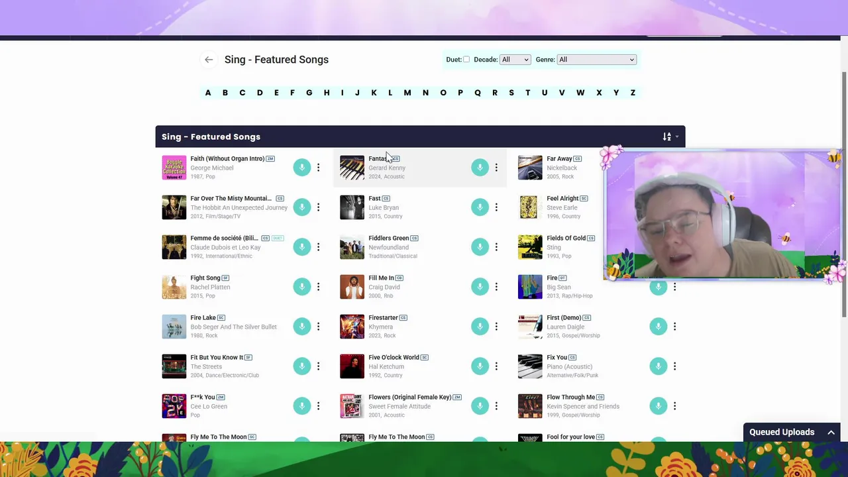Open options menu for Five O'clock World
848x477 pixels.
[x=496, y=366]
